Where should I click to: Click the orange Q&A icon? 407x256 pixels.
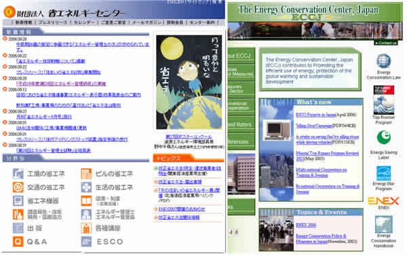click(x=18, y=242)
